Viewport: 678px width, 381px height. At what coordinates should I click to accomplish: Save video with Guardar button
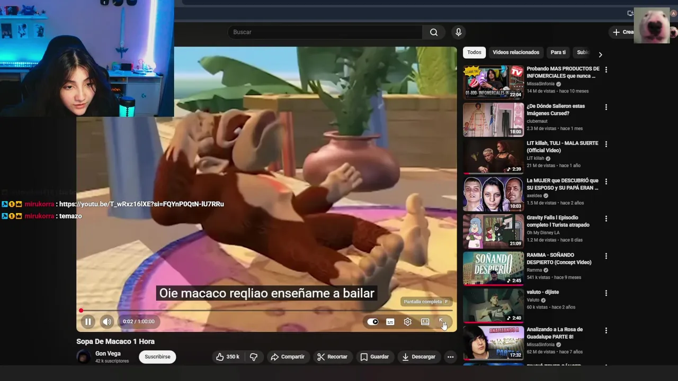coord(374,357)
